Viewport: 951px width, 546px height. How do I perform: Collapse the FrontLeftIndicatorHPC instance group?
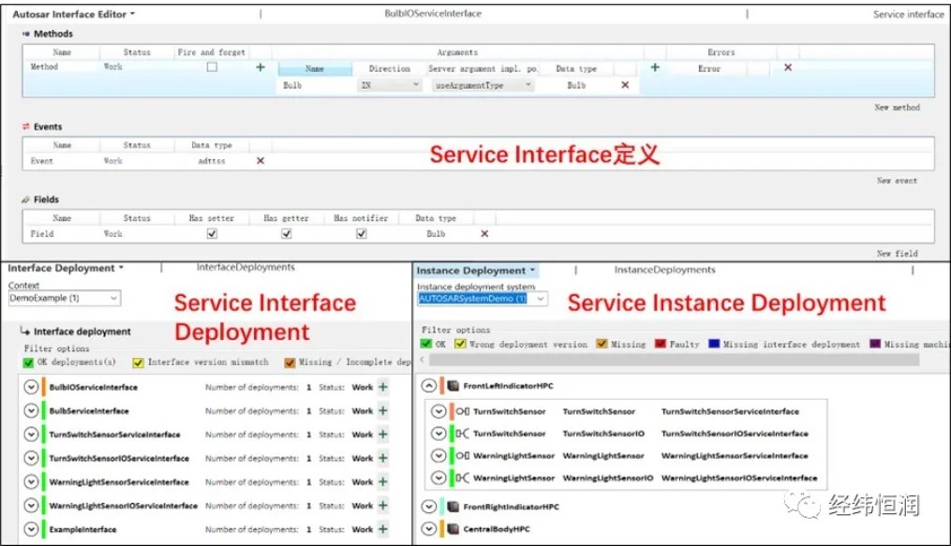(x=429, y=385)
